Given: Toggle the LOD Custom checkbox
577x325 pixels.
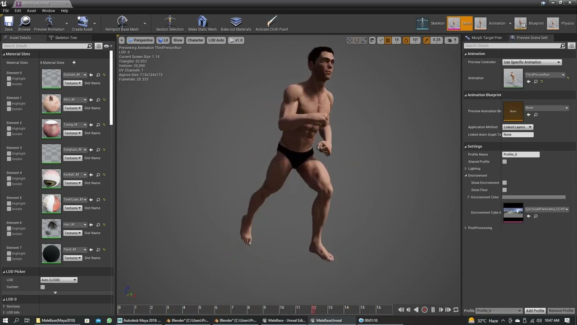Looking at the screenshot, I should click(x=43, y=287).
